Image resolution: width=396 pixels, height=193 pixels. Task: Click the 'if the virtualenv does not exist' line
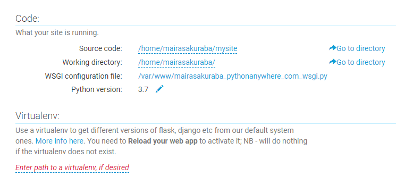(x=66, y=152)
